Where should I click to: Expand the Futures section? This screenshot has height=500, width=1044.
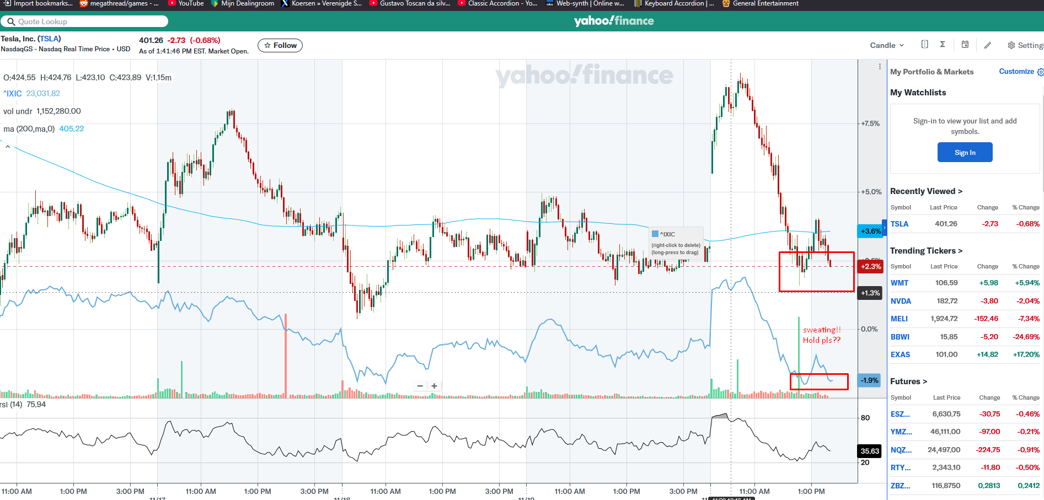point(908,381)
